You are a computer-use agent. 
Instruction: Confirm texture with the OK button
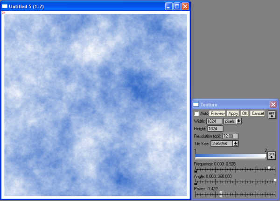tap(245, 113)
